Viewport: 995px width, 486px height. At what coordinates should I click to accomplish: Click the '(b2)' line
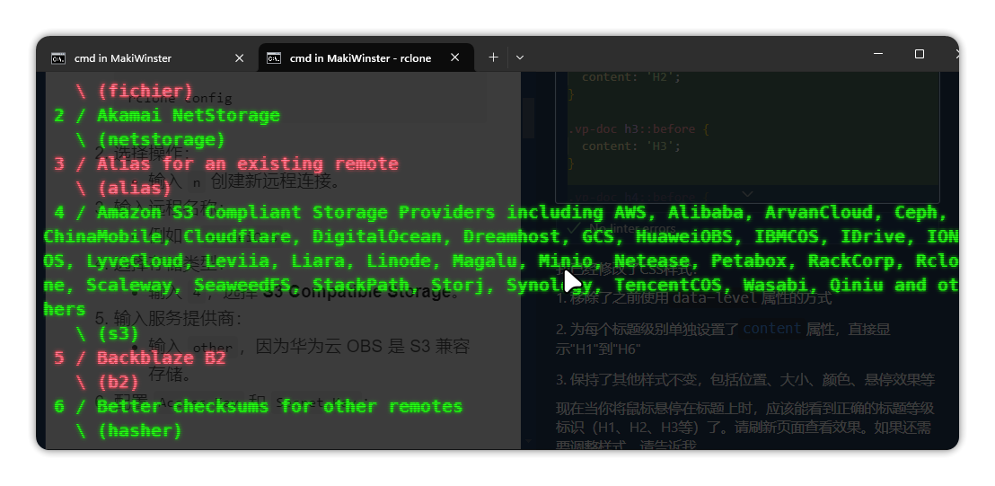tap(107, 382)
